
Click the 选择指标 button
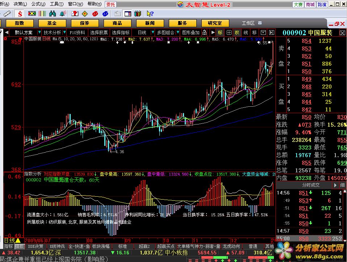[x=121, y=33]
